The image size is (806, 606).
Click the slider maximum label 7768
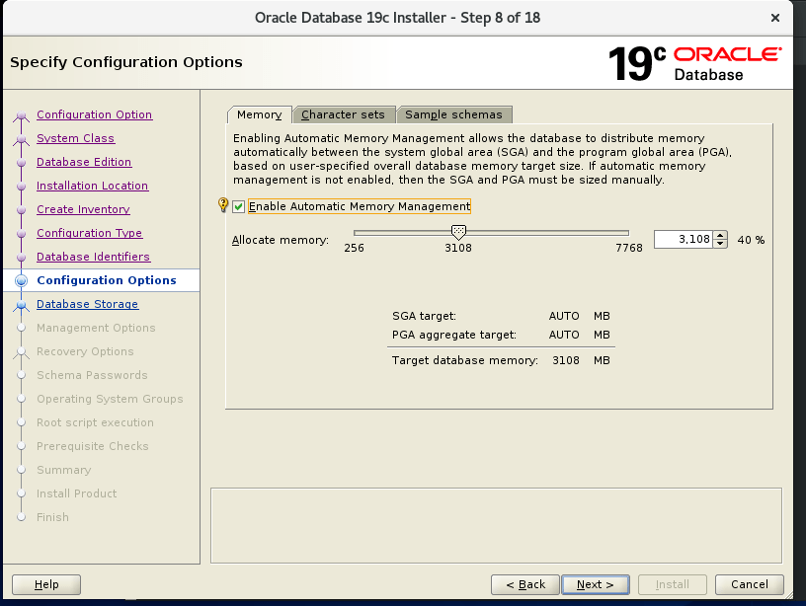point(629,248)
